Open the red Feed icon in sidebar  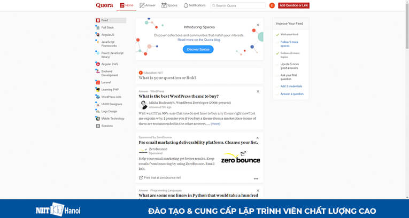(98, 20)
